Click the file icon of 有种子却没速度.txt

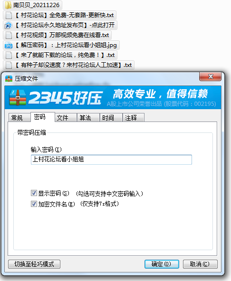tap(9, 65)
